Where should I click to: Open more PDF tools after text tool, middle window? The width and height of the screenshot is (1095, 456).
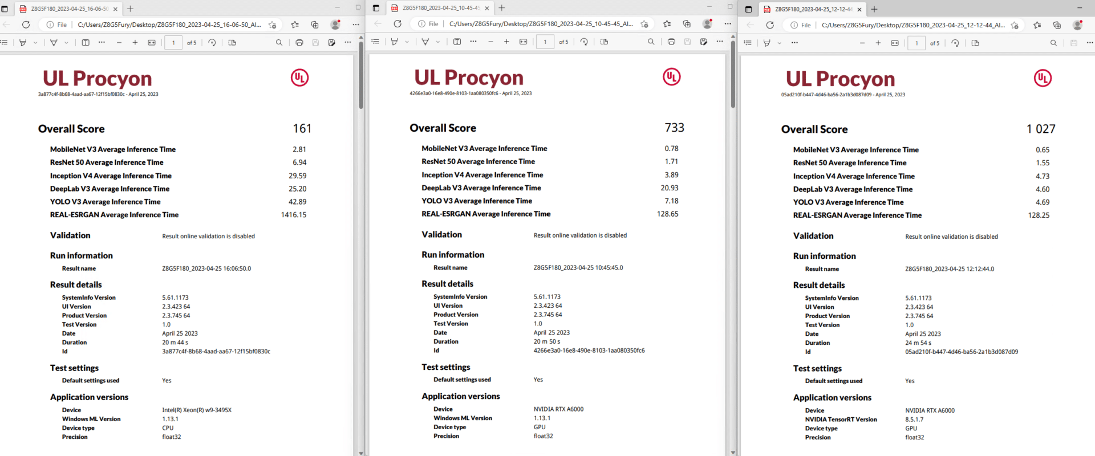tap(473, 42)
